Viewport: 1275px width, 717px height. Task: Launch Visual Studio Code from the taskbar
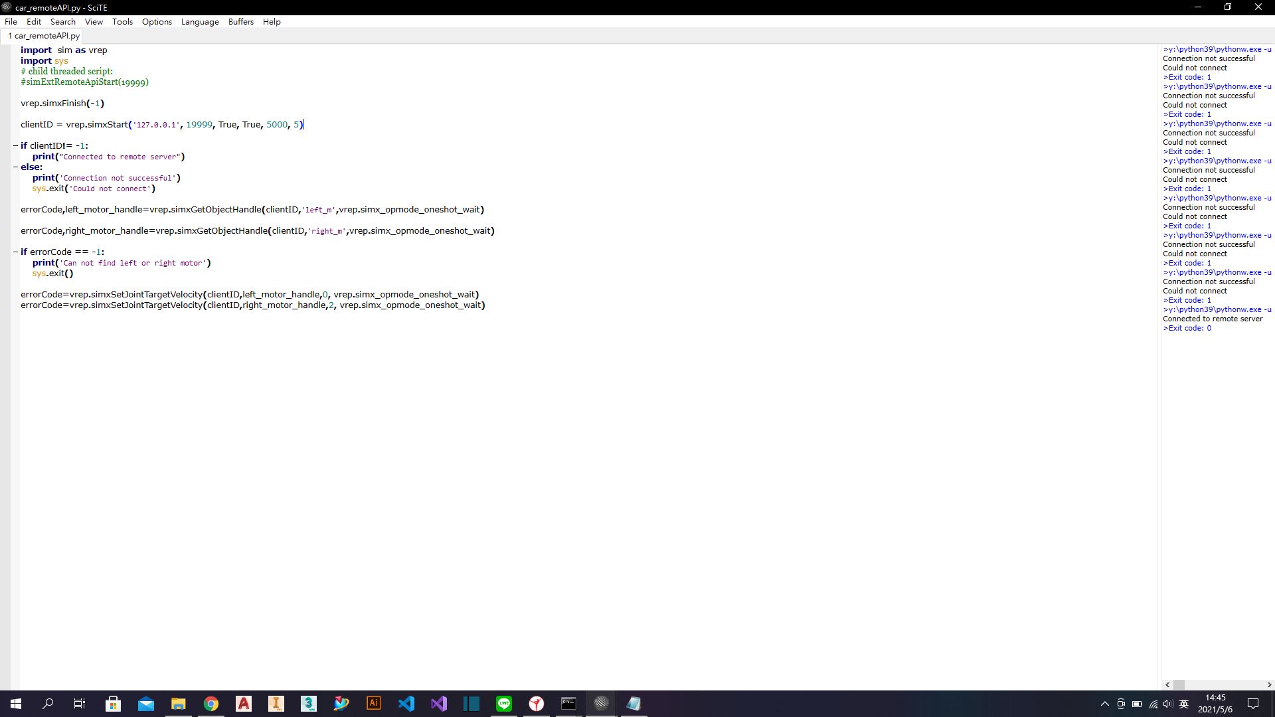pyautogui.click(x=406, y=704)
